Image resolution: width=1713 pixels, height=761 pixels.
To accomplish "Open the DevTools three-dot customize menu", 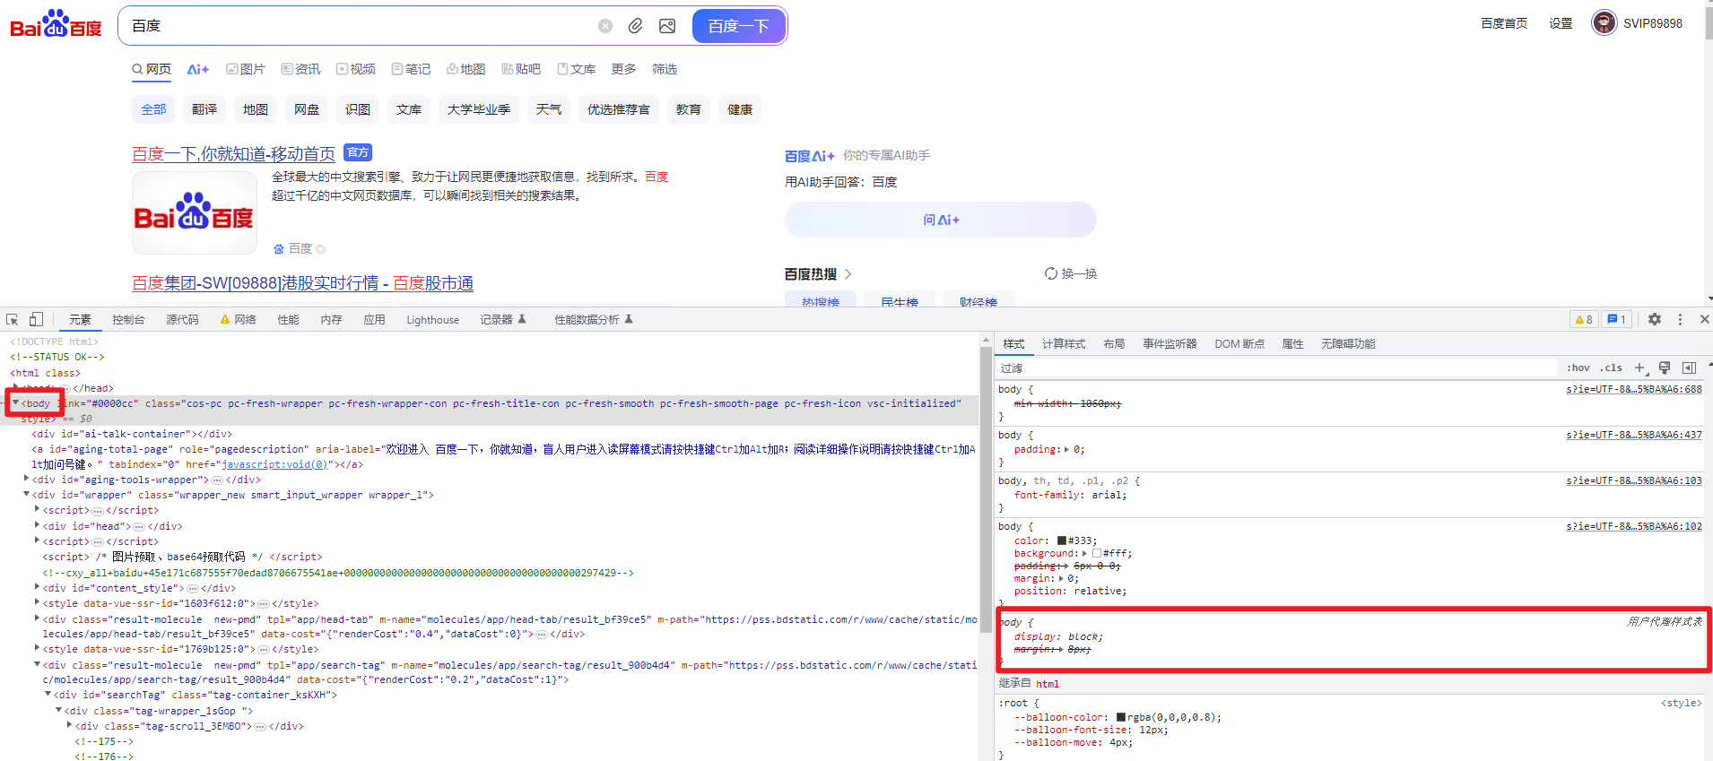I will 1680,319.
